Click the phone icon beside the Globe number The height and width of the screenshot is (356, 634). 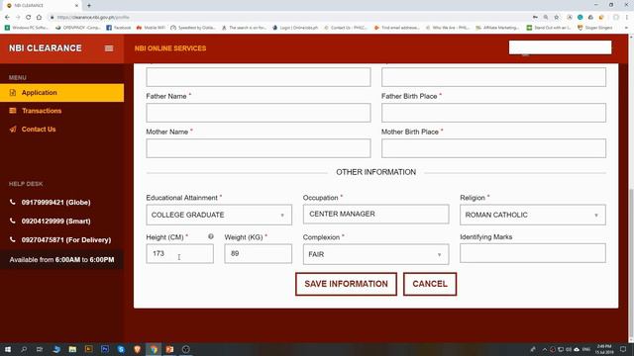(13, 202)
